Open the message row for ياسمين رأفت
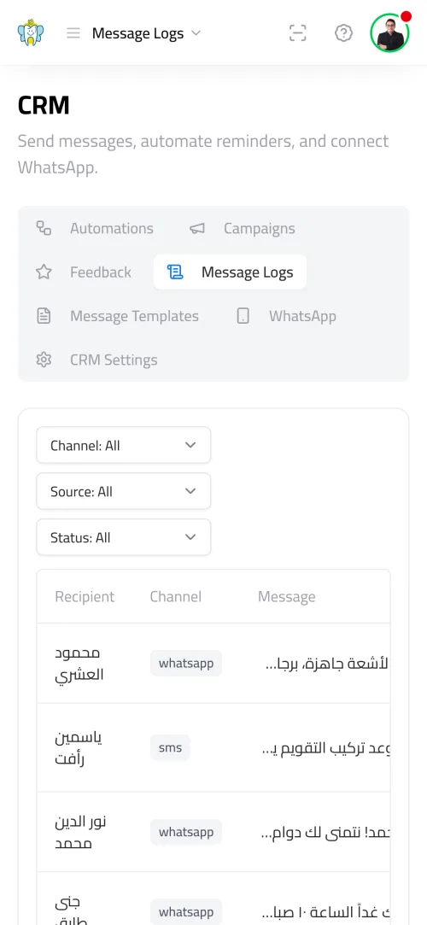The height and width of the screenshot is (925, 427). [213, 748]
